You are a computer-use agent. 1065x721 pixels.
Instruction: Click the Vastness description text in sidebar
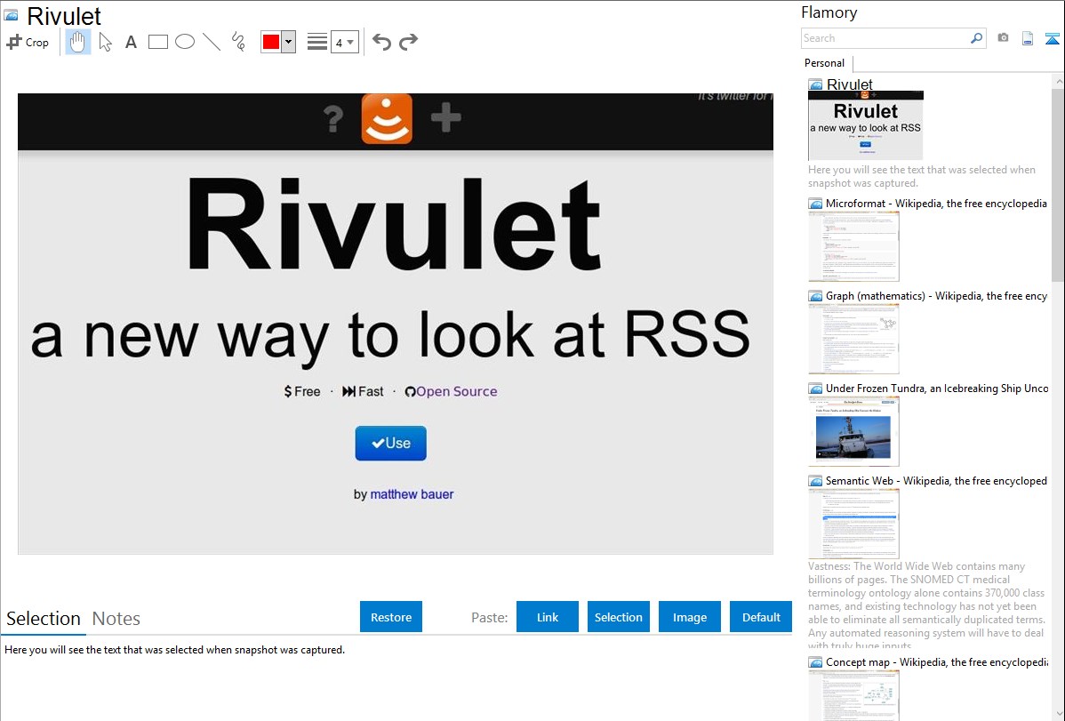926,605
